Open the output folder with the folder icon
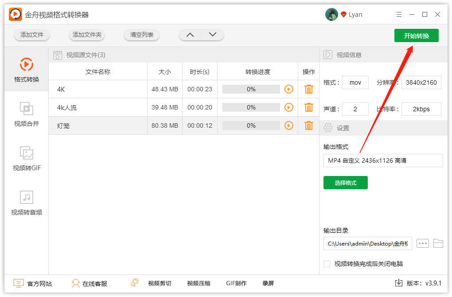Image resolution: width=452 pixels, height=297 pixels. point(438,243)
